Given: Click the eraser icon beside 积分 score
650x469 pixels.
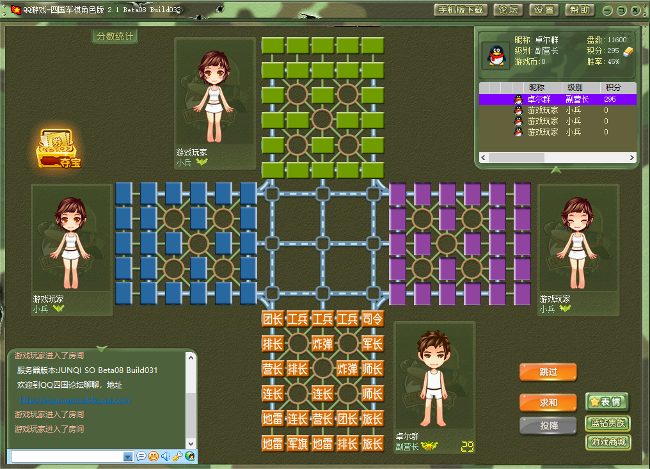Looking at the screenshot, I should pos(628,51).
